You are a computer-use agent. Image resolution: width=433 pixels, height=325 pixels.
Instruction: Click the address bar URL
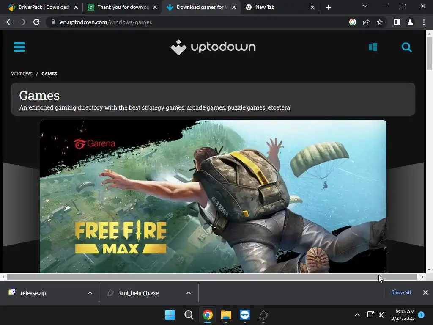point(106,22)
